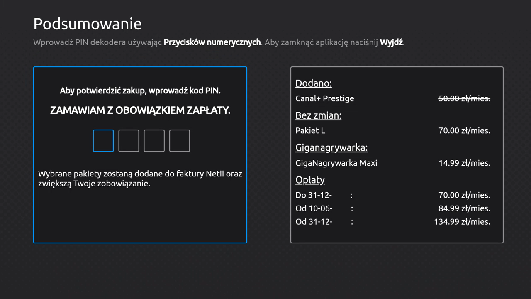Click the 134.99 zł/mies. total amount
531x299 pixels.
[x=461, y=221]
